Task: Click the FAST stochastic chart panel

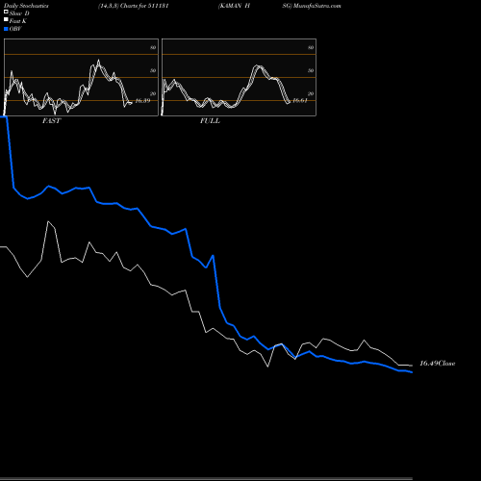Action: coord(81,77)
